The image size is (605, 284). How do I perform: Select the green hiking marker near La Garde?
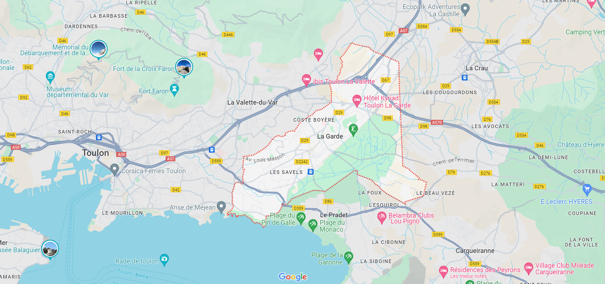[353, 130]
